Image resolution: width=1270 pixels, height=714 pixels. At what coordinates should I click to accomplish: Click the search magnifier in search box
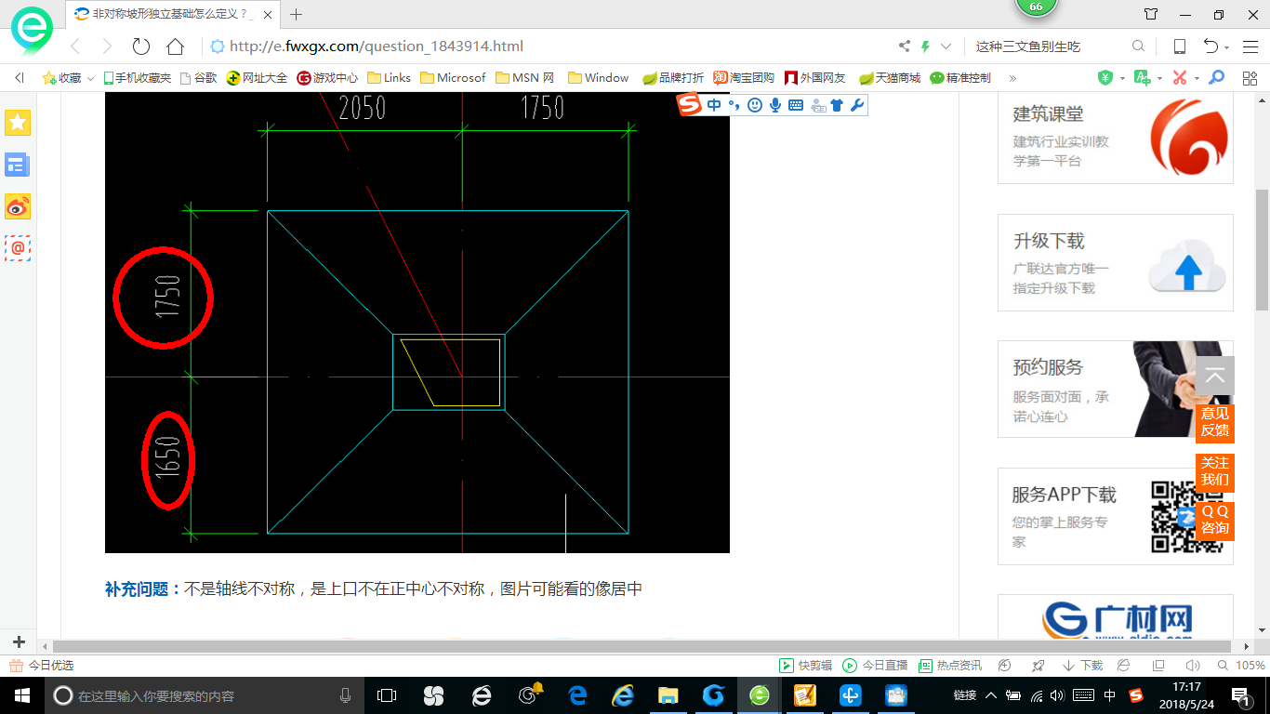[1138, 46]
